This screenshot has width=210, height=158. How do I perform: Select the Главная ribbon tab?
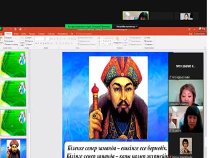[x=8, y=34]
